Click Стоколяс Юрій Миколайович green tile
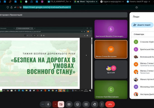154x108 pixels. [111, 89]
